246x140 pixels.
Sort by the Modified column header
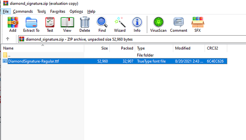[189, 48]
